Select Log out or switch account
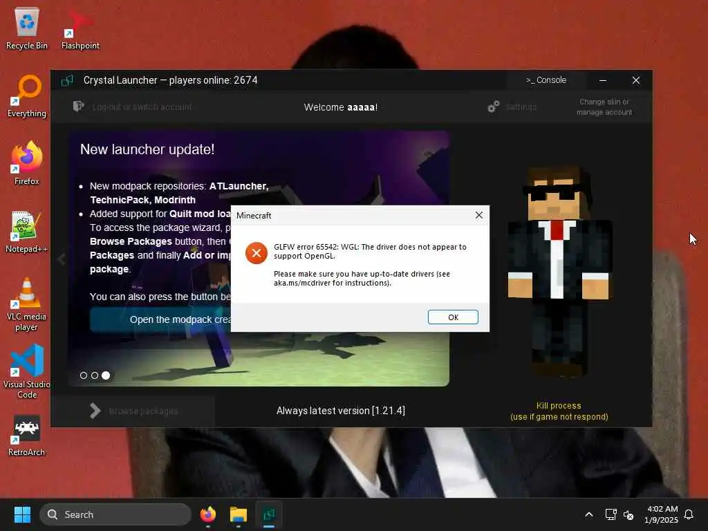The width and height of the screenshot is (708, 531). click(x=142, y=107)
